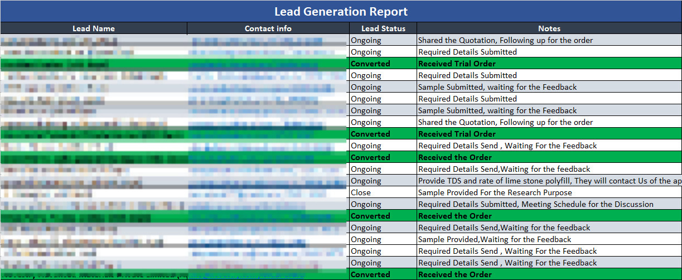Select the Contact info column header
This screenshot has height=280, width=682.
(x=268, y=28)
